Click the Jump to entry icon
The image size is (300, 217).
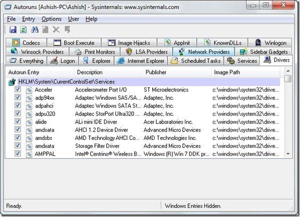[x=67, y=29]
